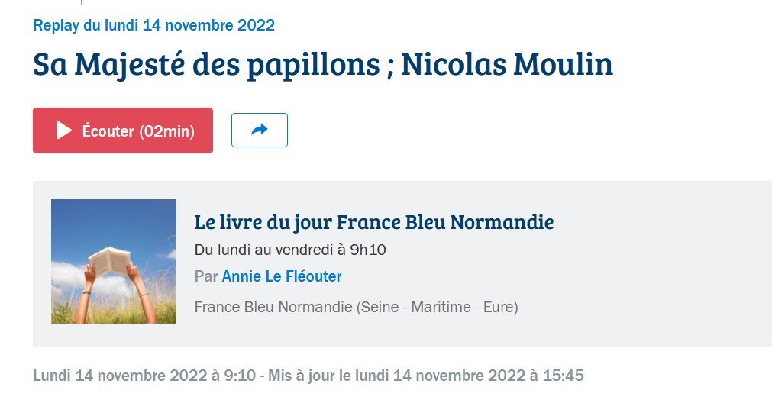This screenshot has width=772, height=403.
Task: Click the (02min) duration on listen button
Action: [167, 131]
